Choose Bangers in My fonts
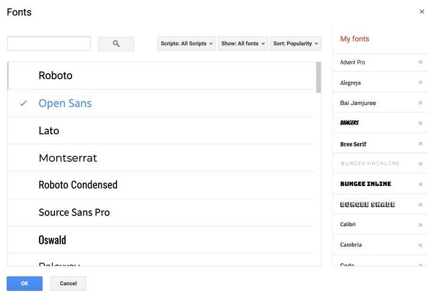This screenshot has width=428, height=294. pyautogui.click(x=349, y=123)
